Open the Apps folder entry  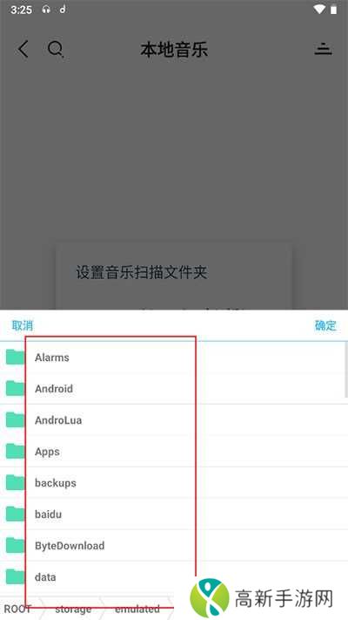coord(174,451)
